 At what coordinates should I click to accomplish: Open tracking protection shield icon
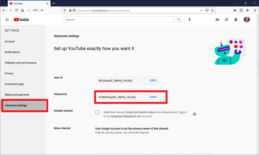pyautogui.click(x=65, y=10)
